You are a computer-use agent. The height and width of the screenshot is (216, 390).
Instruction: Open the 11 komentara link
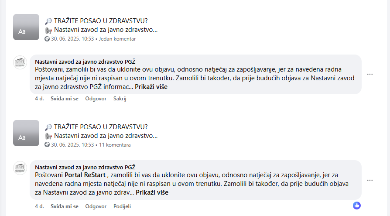(115, 145)
